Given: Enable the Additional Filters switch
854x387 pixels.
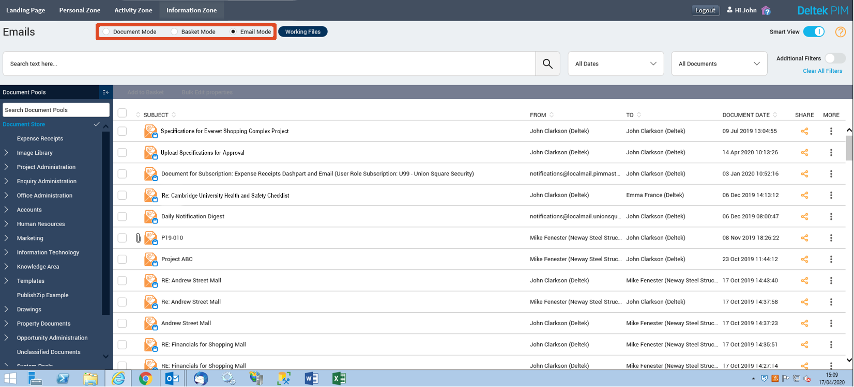Looking at the screenshot, I should (x=835, y=58).
